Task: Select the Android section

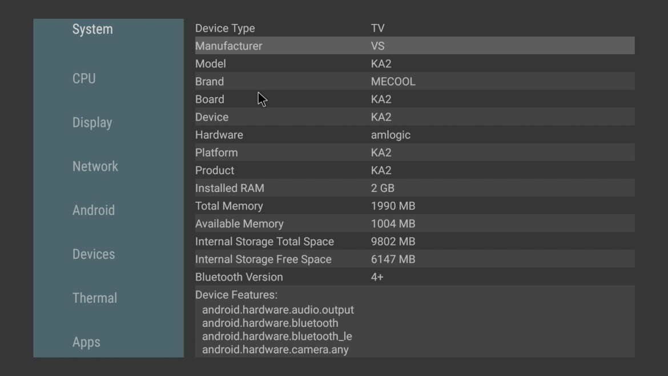Action: tap(93, 210)
